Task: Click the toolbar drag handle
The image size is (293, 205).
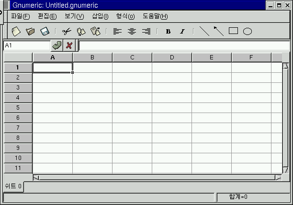Action: click(5, 31)
